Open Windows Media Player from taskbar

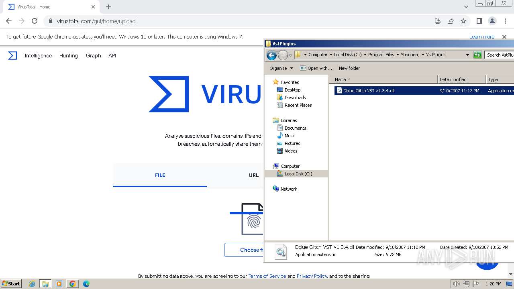pos(59,284)
